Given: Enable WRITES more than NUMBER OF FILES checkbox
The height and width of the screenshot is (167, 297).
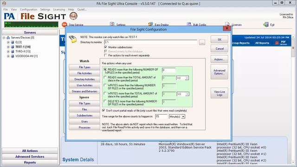Looking at the screenshot, I should (x=105, y=85).
